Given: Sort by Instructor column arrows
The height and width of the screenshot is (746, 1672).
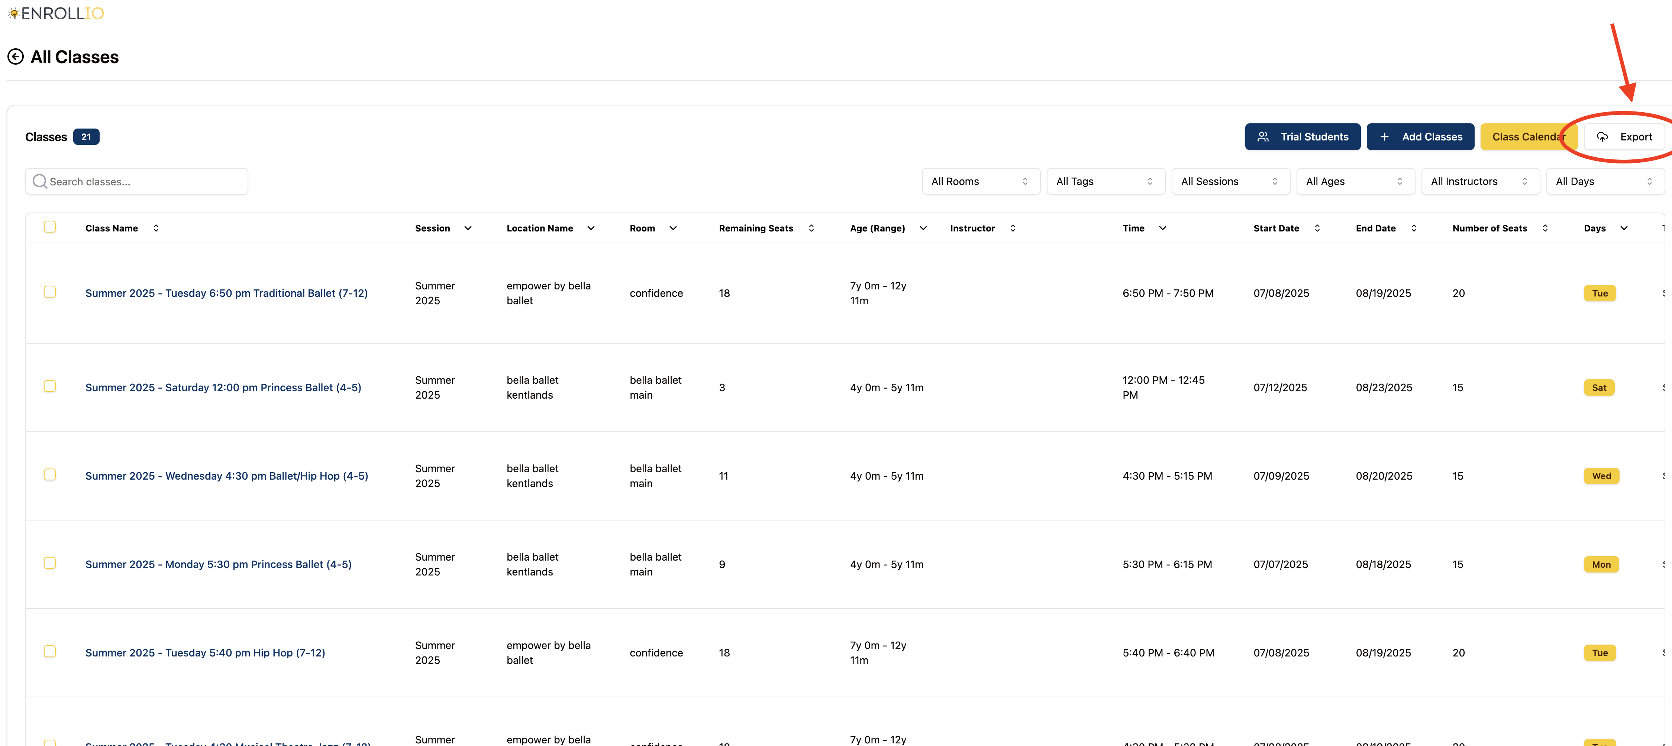Looking at the screenshot, I should pos(1013,228).
